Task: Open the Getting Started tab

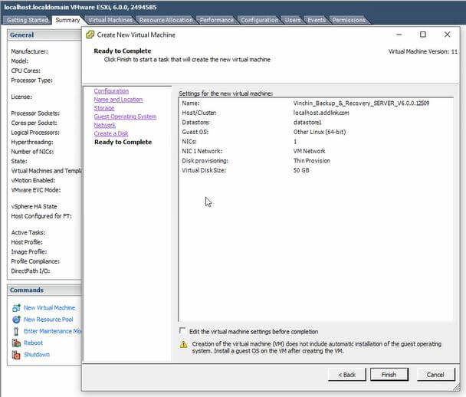Action: 28,20
